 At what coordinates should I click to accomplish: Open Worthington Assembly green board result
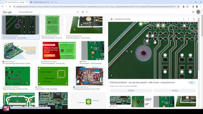coord(17,76)
